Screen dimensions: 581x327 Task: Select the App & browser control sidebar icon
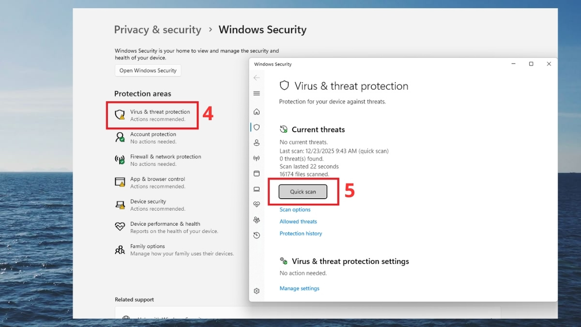coord(257,173)
